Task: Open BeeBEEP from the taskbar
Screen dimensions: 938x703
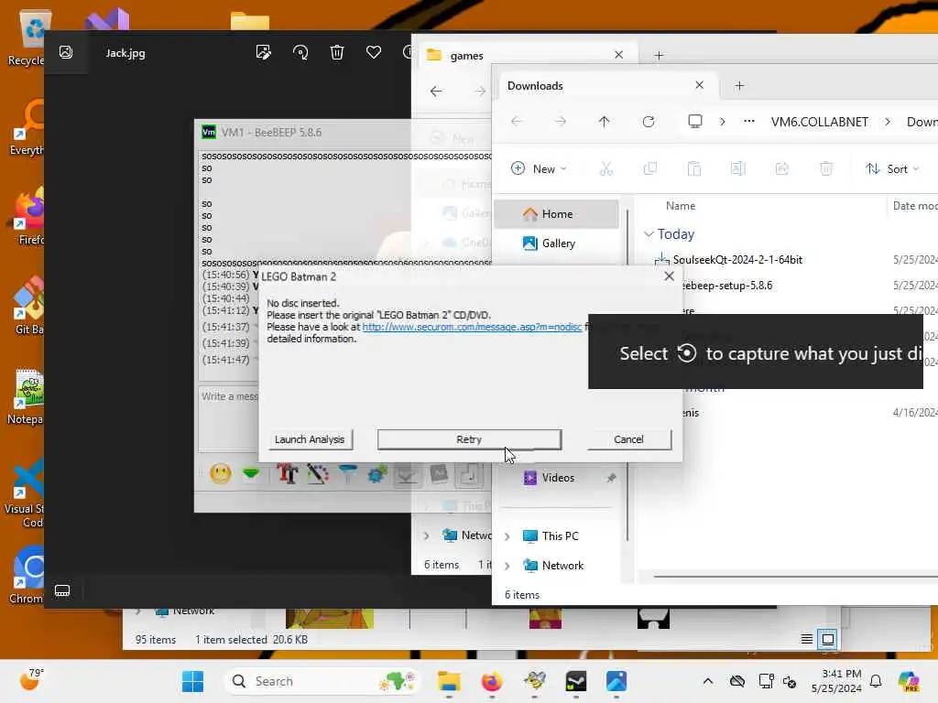Action: 534,681
